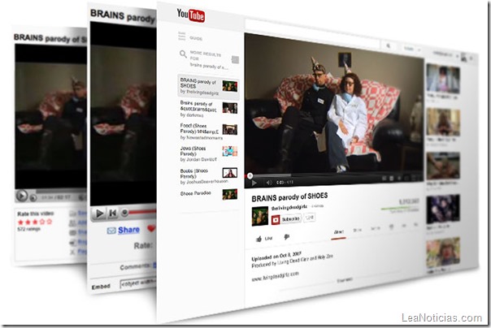Open www.livingdeadgirlz.com link in description
Screen dimensions: 491x328
[x=275, y=276]
